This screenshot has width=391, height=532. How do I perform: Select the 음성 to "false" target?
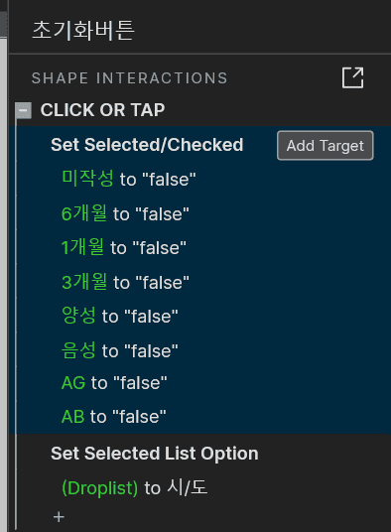[120, 350]
